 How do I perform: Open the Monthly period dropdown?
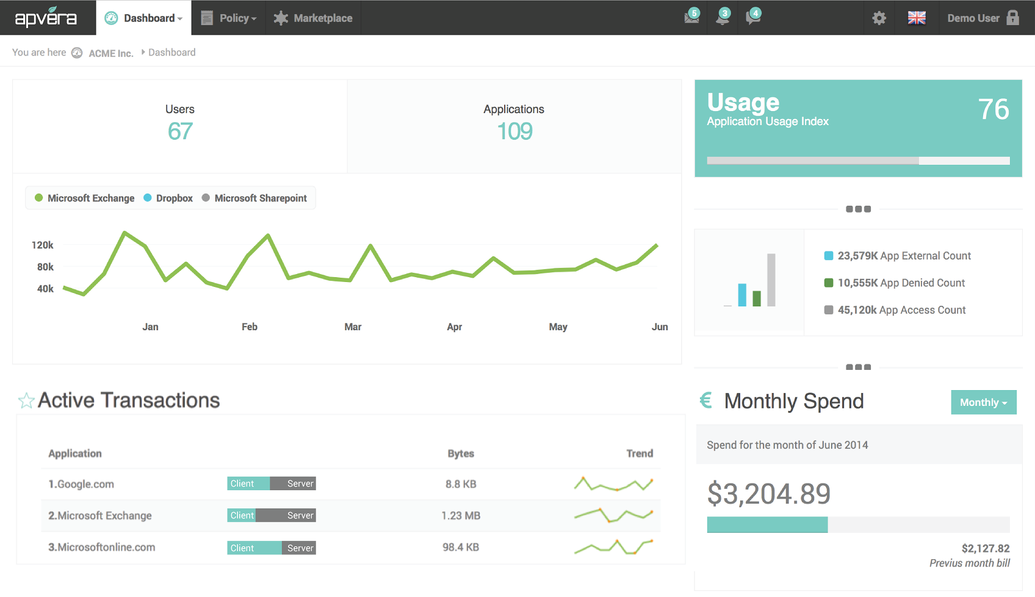(x=984, y=402)
